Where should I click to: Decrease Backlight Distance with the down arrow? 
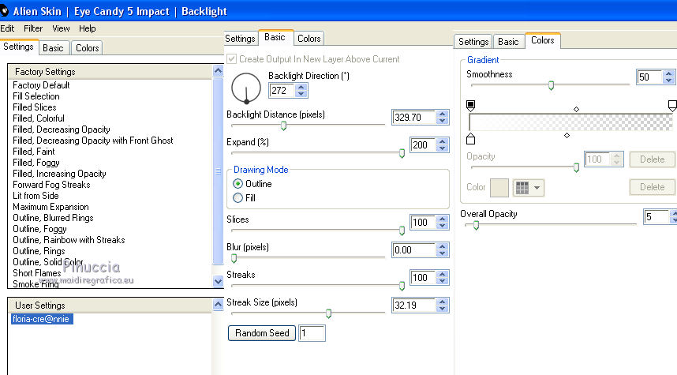442,121
